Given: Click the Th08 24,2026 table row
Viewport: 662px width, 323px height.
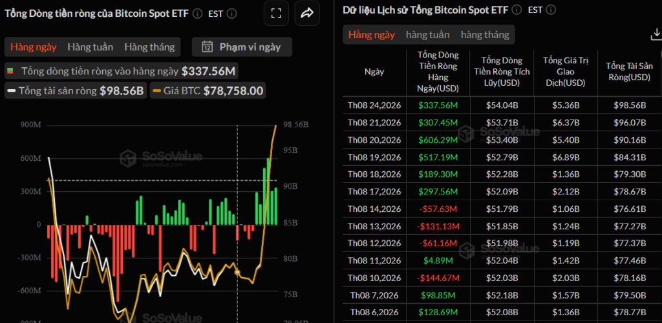Looking at the screenshot, I should tap(502, 105).
